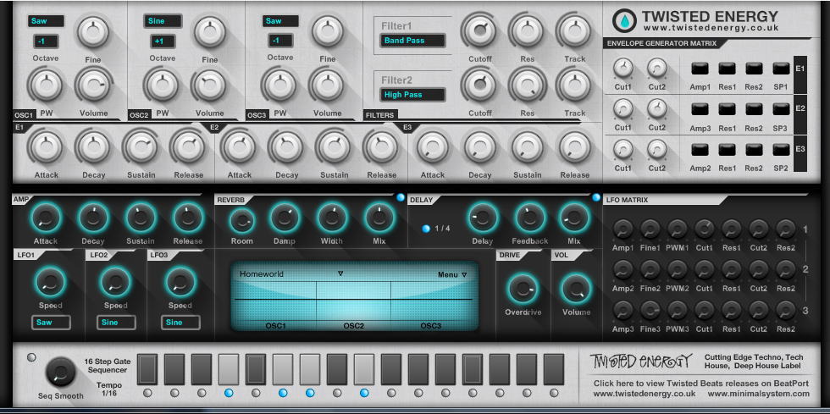Screen dimensions: 830x414
Task: Toggle Res2 button in the E2 envelope row
Action: click(x=754, y=109)
